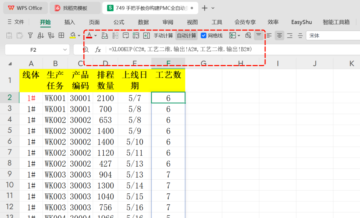360x218 pixels.
Task: Open the EasyShu tab
Action: [301, 22]
